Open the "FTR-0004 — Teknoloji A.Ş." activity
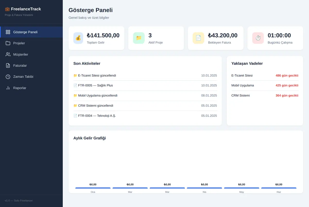309x207 pixels. click(x=145, y=116)
